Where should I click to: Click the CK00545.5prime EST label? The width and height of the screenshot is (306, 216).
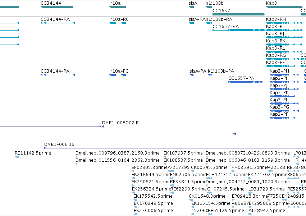pyautogui.click(x=209, y=167)
